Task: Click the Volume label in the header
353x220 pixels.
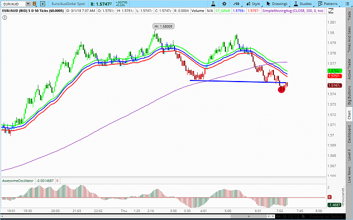Action: [x=198, y=11]
